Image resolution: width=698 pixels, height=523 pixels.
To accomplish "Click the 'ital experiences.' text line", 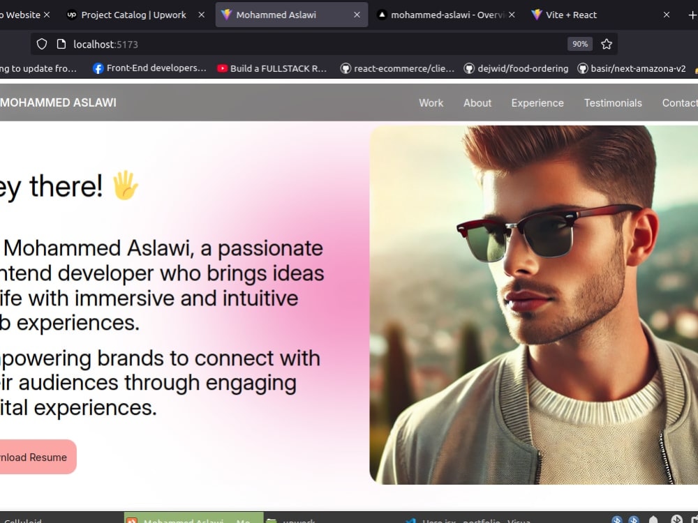I will [78, 407].
